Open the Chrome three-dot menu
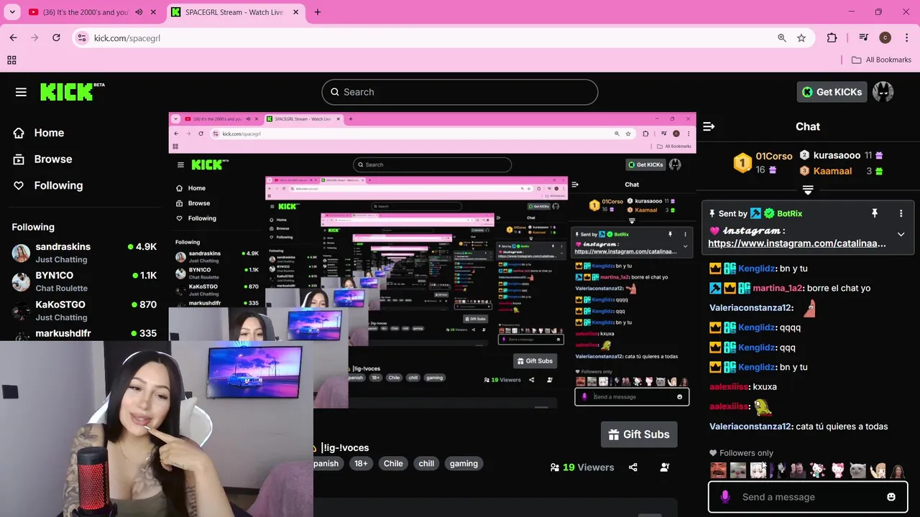The image size is (920, 517). [906, 38]
